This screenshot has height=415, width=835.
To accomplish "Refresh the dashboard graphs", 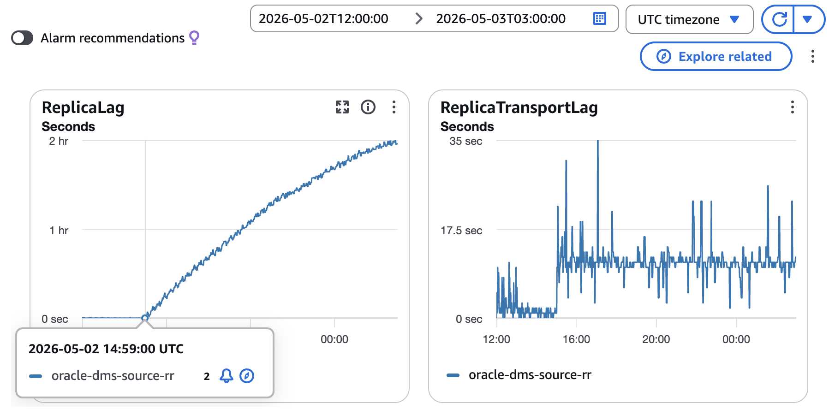I will coord(779,19).
